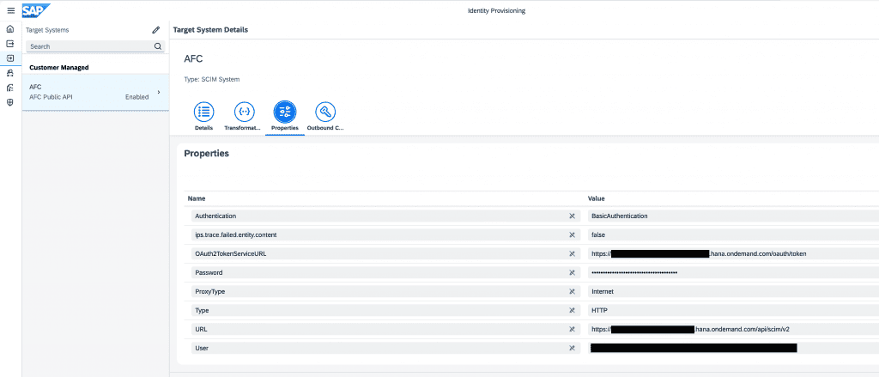Expand AFC entry using the chevron arrow

[159, 92]
